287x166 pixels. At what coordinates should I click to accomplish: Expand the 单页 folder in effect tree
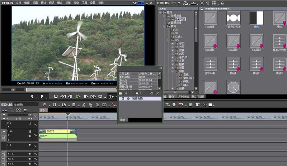pyautogui.click(x=172, y=44)
